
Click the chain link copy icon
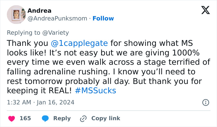click(x=83, y=118)
